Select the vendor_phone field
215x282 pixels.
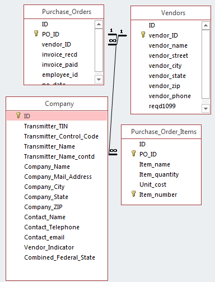170,96
